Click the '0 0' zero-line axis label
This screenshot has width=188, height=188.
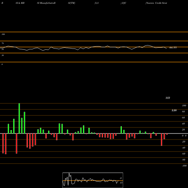click(x=184, y=136)
